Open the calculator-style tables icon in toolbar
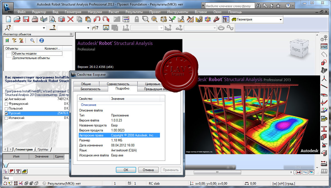Viewport: 331px width, 188px height. coord(126,19)
